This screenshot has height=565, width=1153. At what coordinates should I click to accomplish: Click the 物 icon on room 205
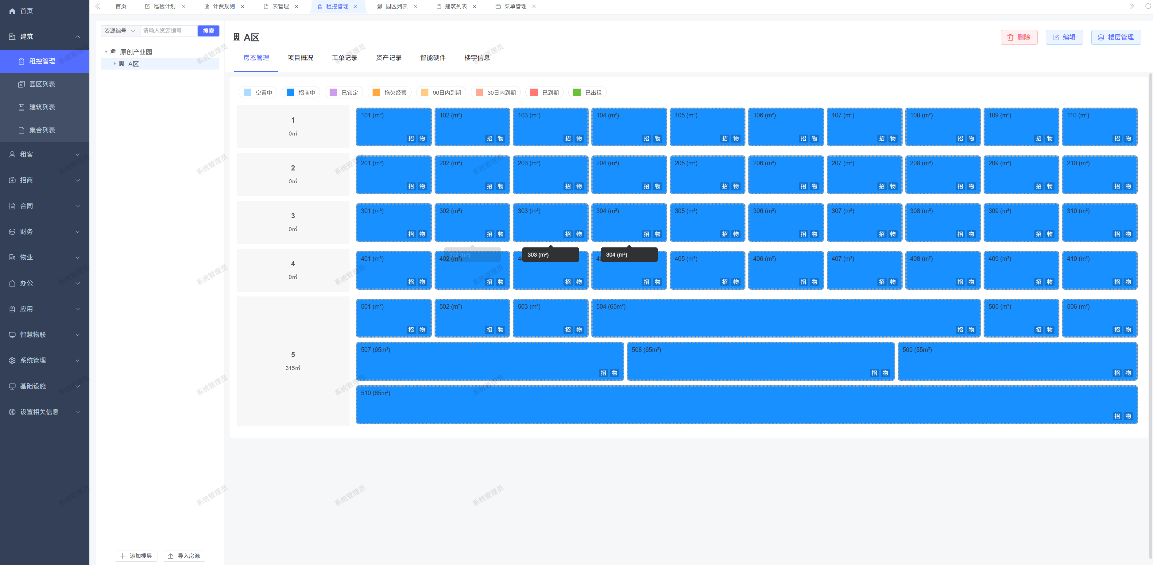click(736, 186)
